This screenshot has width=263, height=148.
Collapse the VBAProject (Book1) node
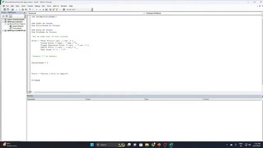[x=3, y=22]
